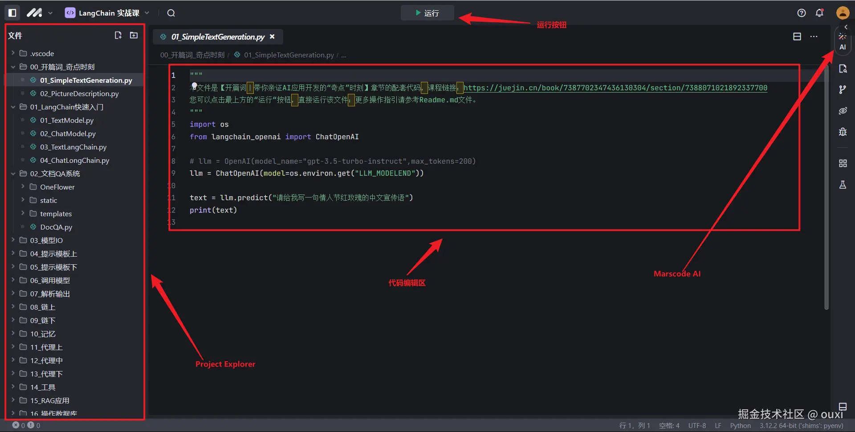Create a new file in explorer

pyautogui.click(x=118, y=35)
